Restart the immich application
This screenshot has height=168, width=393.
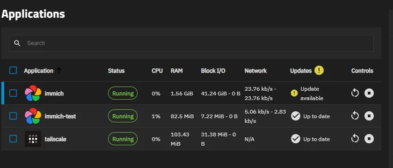click(x=355, y=93)
